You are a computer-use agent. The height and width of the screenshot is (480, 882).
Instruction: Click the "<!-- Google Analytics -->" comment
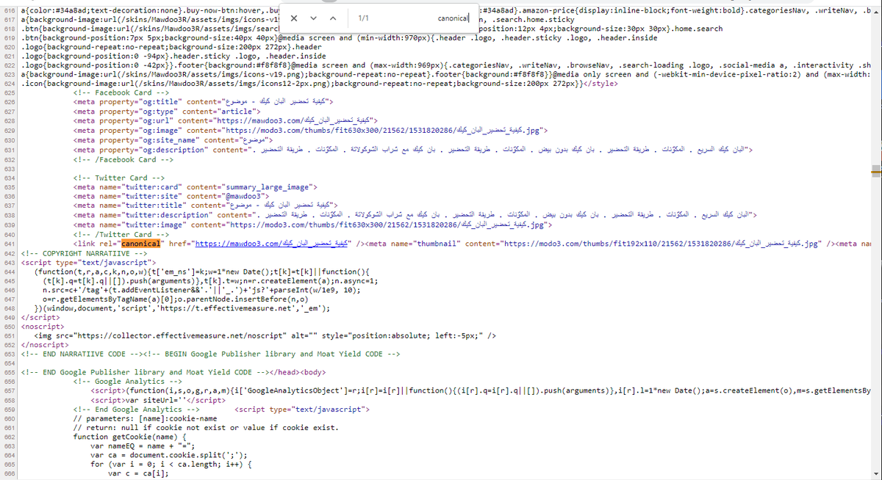tap(128, 382)
